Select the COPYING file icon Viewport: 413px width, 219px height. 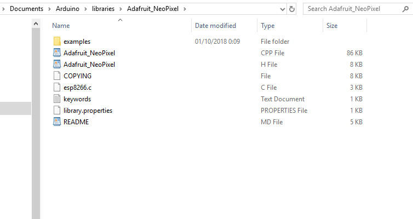point(57,76)
